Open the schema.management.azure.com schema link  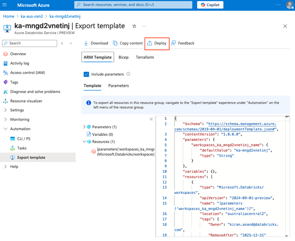coord(225,127)
